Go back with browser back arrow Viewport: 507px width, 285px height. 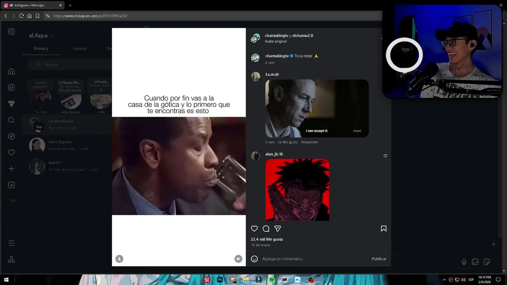tap(6, 16)
